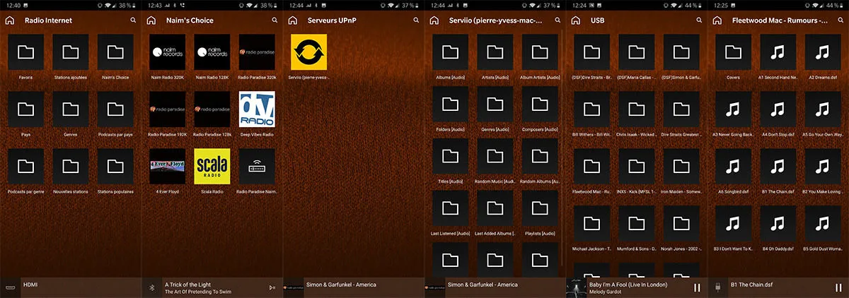Open the Covers folder in Rumours album
This screenshot has width=849, height=298.
tap(733, 52)
